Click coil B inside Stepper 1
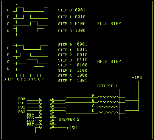 (108, 102)
